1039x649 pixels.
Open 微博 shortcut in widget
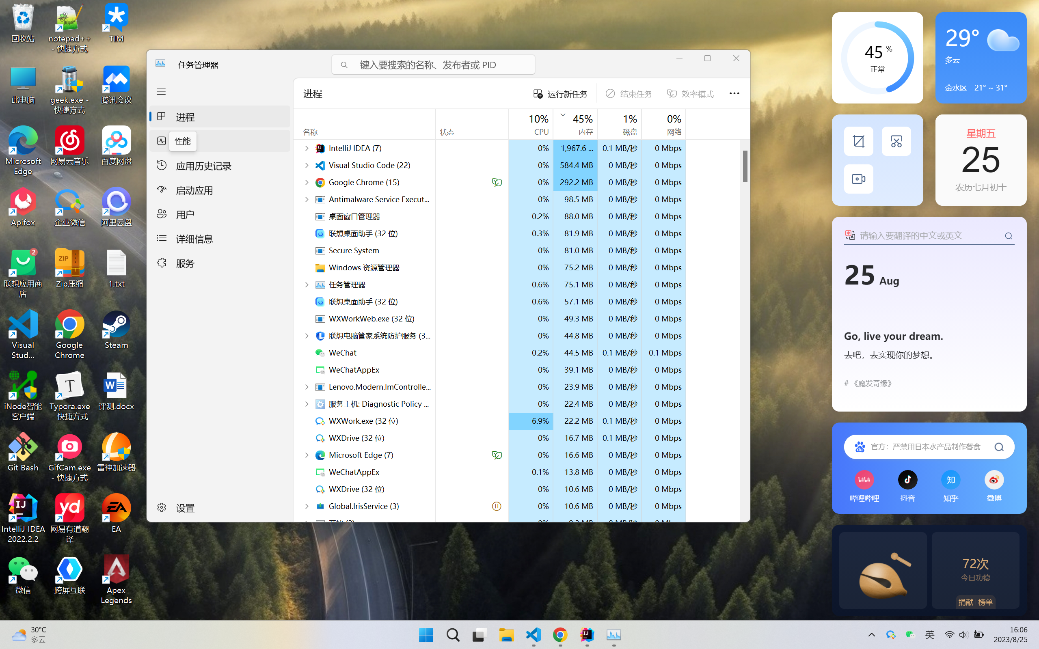pyautogui.click(x=994, y=486)
